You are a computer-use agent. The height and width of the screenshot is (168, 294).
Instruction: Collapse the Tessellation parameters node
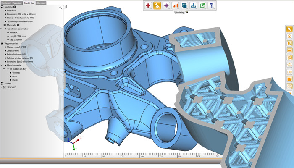pos(2,29)
